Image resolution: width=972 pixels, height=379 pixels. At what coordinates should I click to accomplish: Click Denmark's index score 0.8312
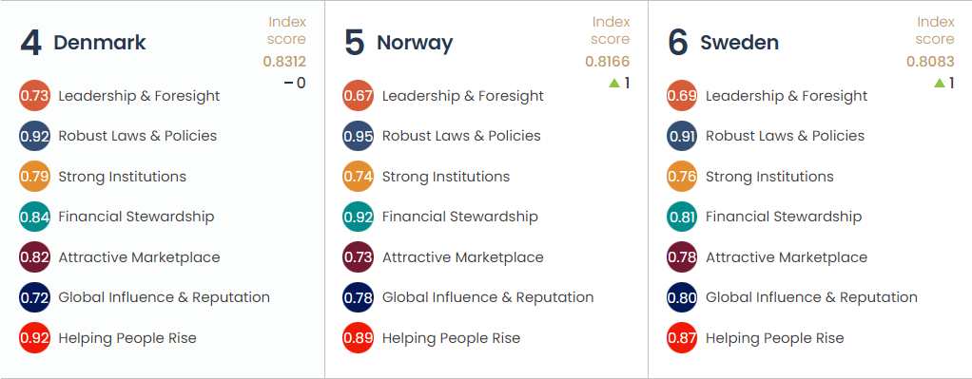click(x=284, y=62)
